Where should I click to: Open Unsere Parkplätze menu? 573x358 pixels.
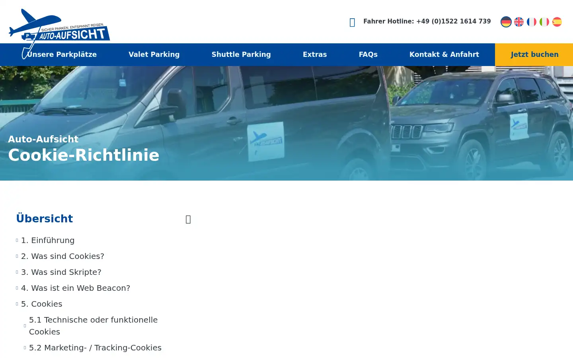pos(62,54)
